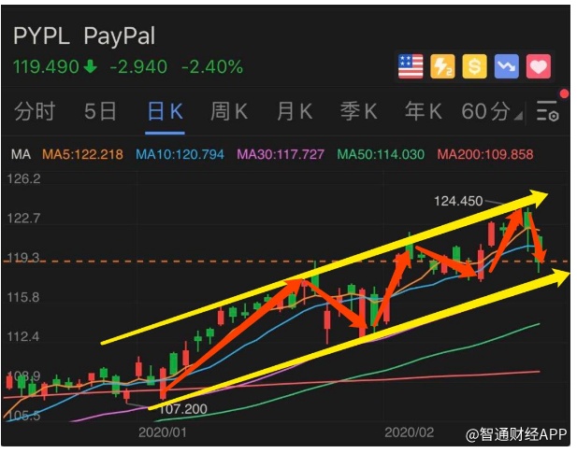Click the 122.7 price axis label
The image size is (577, 453).
[23, 219]
